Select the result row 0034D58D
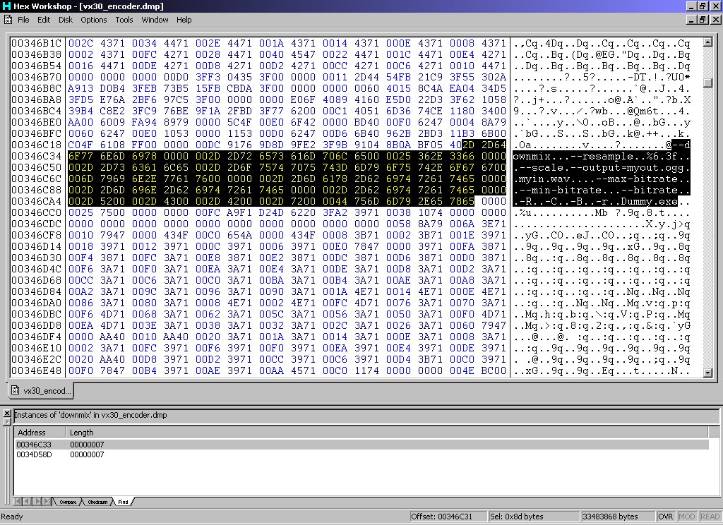Viewport: 723px width, 525px height. [361, 454]
